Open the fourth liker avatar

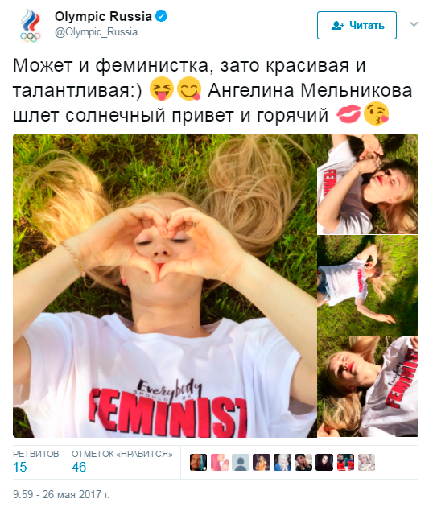262,463
